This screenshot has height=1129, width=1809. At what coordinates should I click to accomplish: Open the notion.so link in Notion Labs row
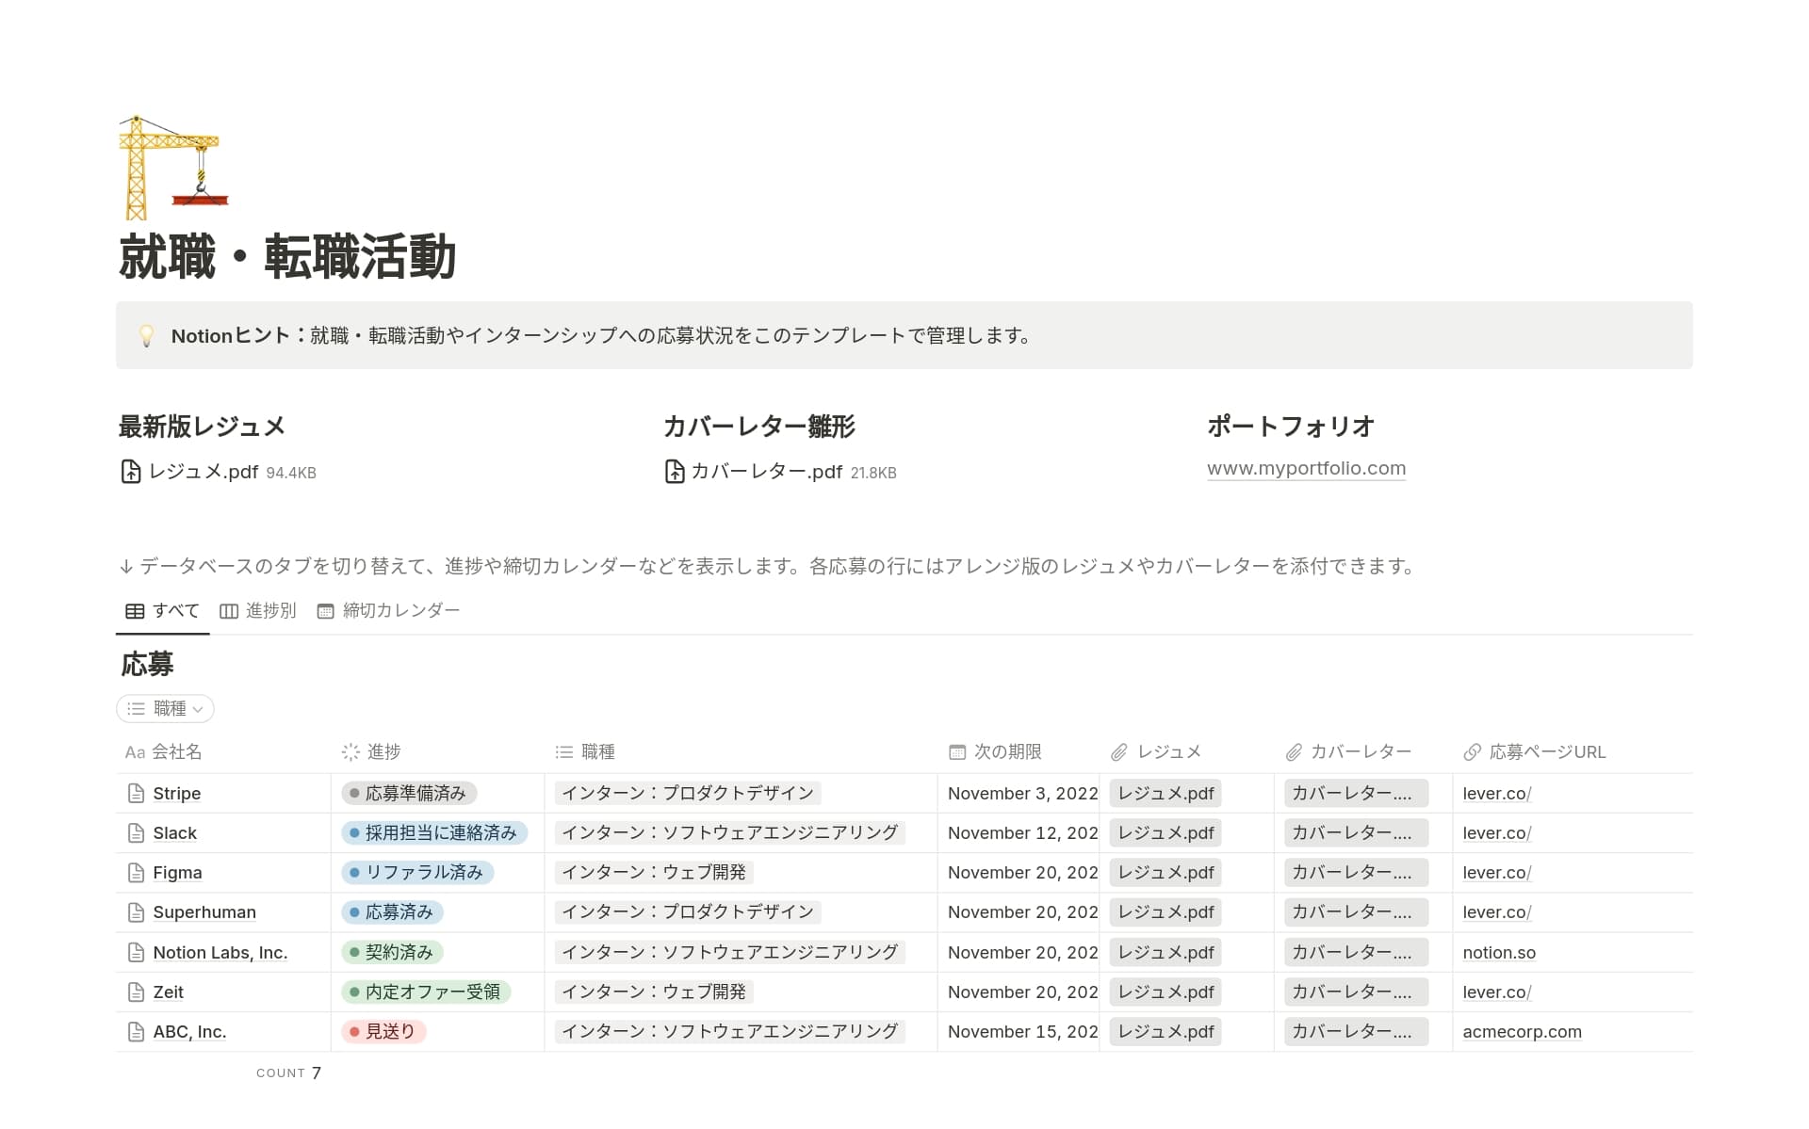(1498, 952)
